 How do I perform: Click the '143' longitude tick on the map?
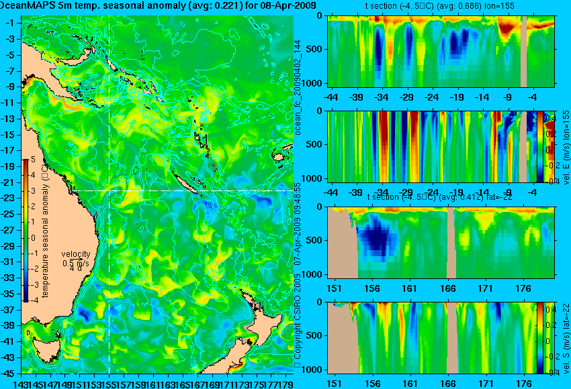19,384
